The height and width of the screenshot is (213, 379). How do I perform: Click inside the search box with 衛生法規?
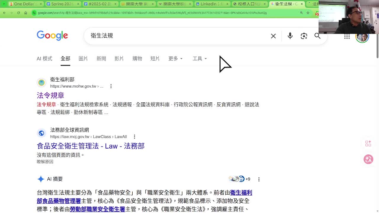point(178,36)
